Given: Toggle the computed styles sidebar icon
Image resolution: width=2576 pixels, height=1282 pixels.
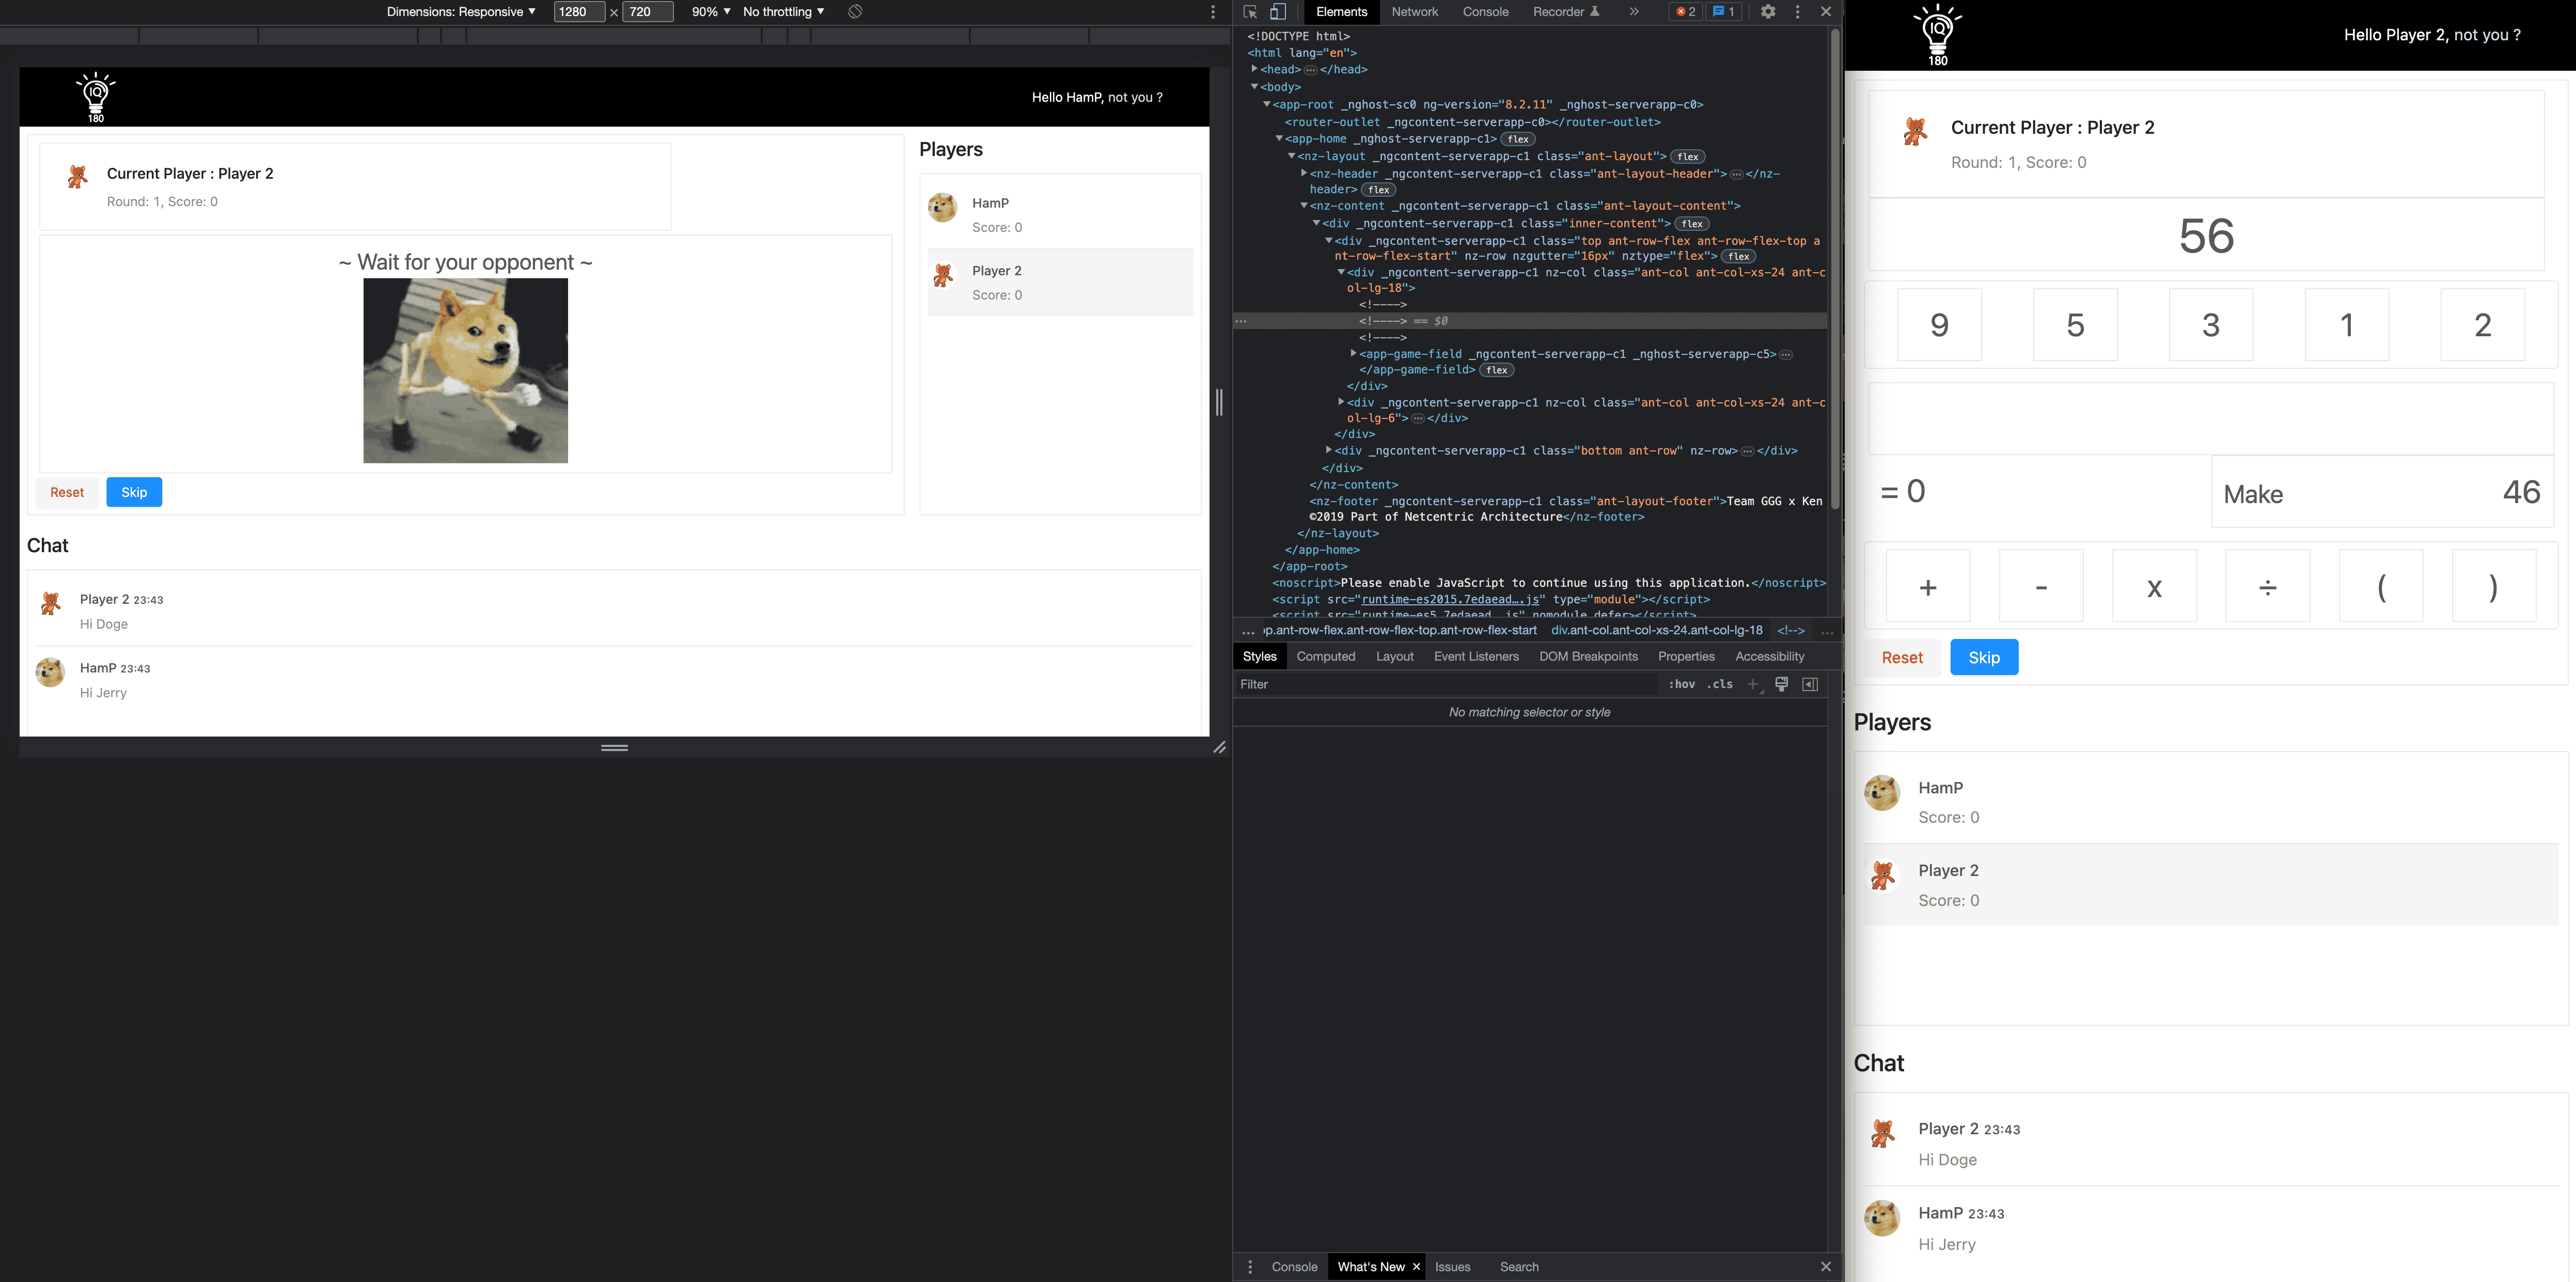Looking at the screenshot, I should pos(1810,684).
